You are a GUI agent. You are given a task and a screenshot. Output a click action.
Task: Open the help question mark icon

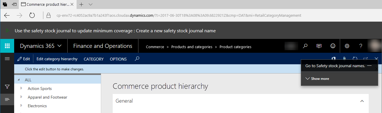point(361,46)
